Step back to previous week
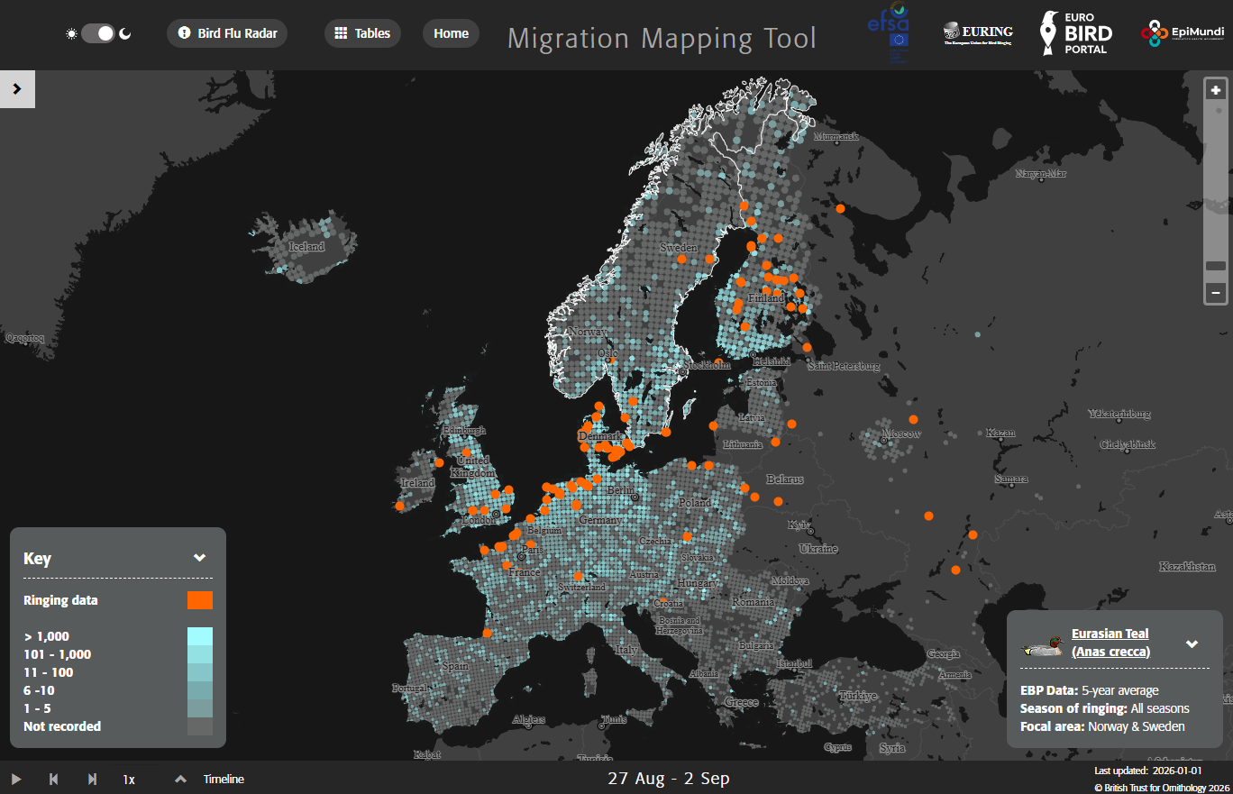The width and height of the screenshot is (1233, 794). pyautogui.click(x=53, y=779)
